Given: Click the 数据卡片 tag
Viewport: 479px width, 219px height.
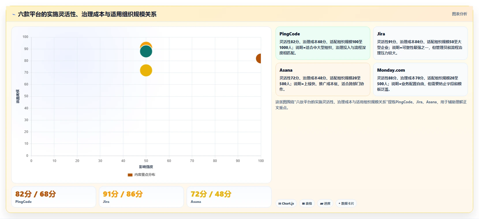Looking at the screenshot, I should (346, 203).
